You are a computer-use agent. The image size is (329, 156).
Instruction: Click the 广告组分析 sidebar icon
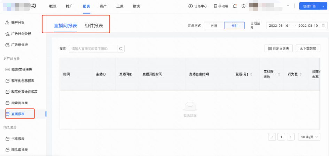coord(7,45)
